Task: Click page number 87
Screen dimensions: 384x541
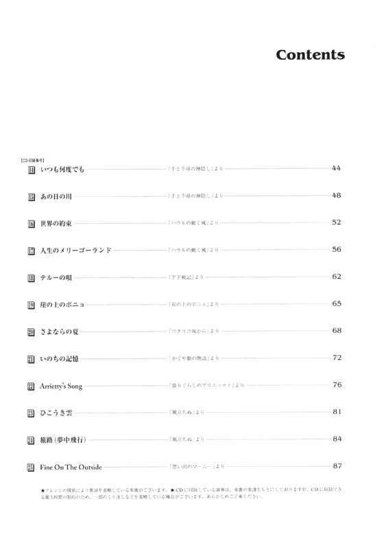Action: (337, 465)
